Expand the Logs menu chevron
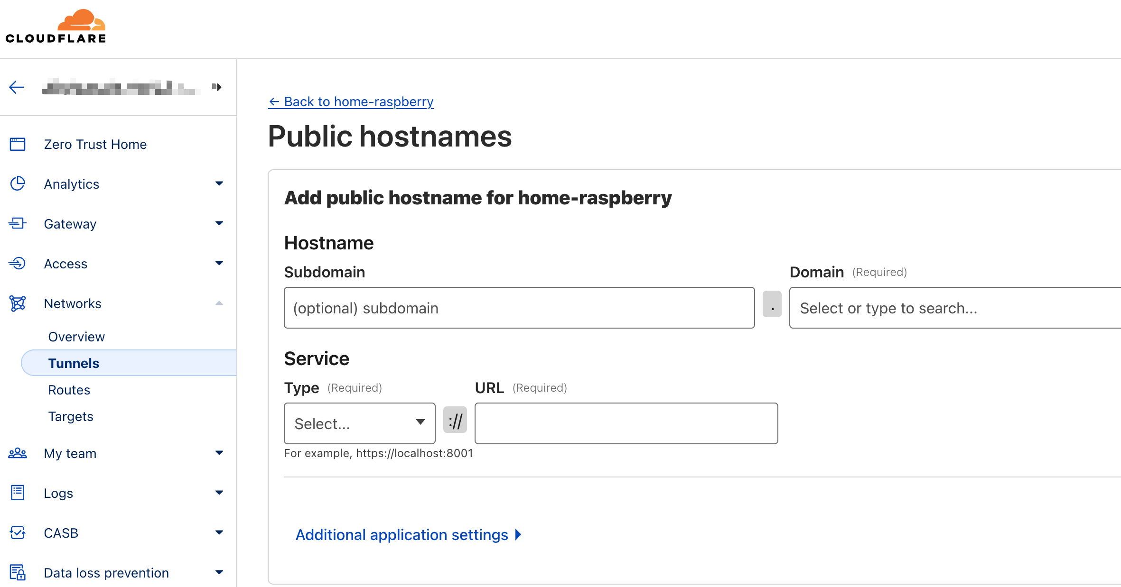This screenshot has height=587, width=1121. 219,493
